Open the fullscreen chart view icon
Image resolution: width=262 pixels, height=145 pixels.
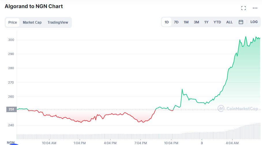pos(244,8)
